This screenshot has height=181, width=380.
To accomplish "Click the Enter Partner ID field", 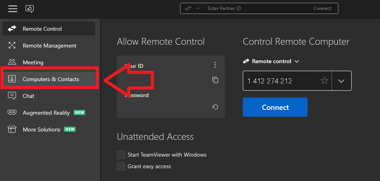I will (256, 8).
